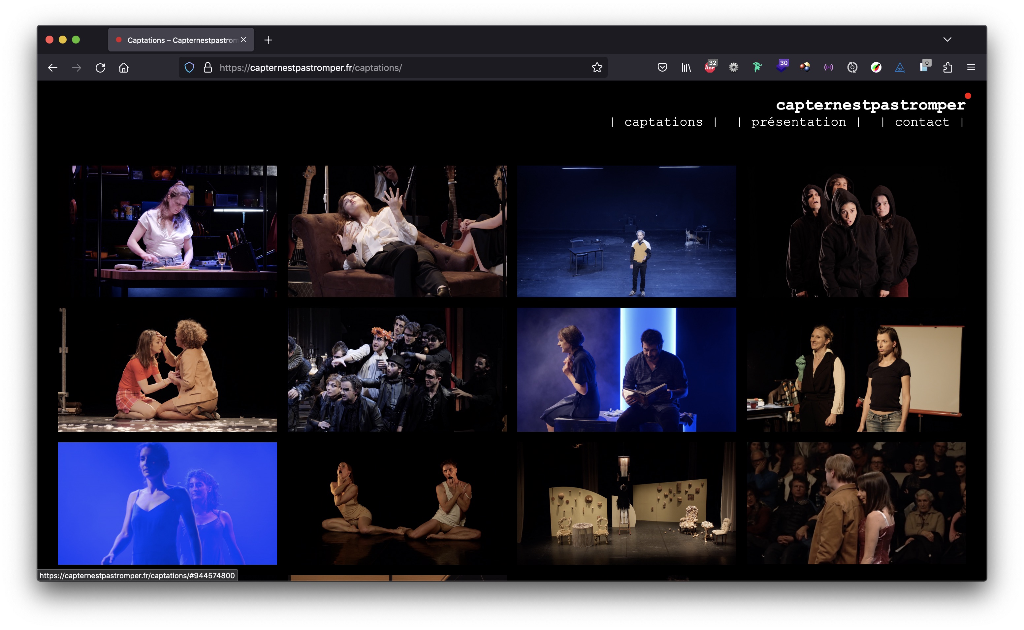Open the contact menu link
This screenshot has height=630, width=1024.
922,122
